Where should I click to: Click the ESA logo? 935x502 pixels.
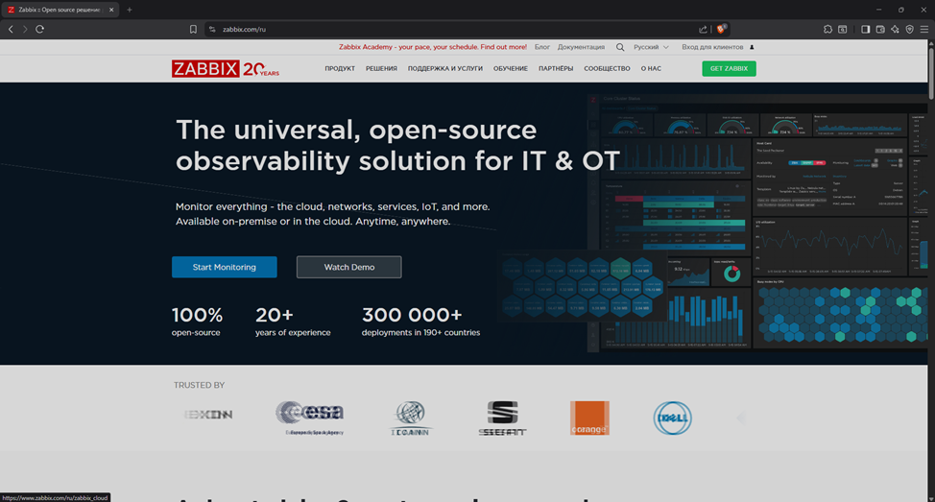(310, 418)
